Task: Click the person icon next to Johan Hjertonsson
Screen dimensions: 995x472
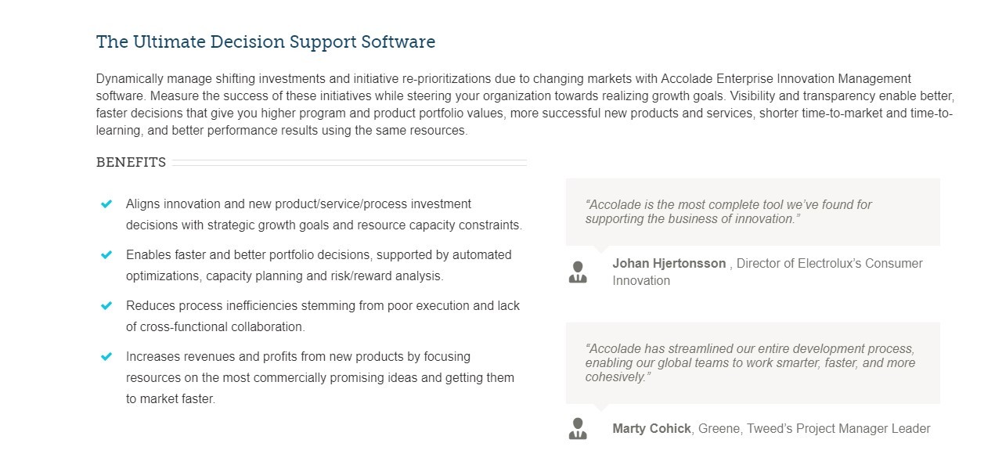Action: pos(578,272)
